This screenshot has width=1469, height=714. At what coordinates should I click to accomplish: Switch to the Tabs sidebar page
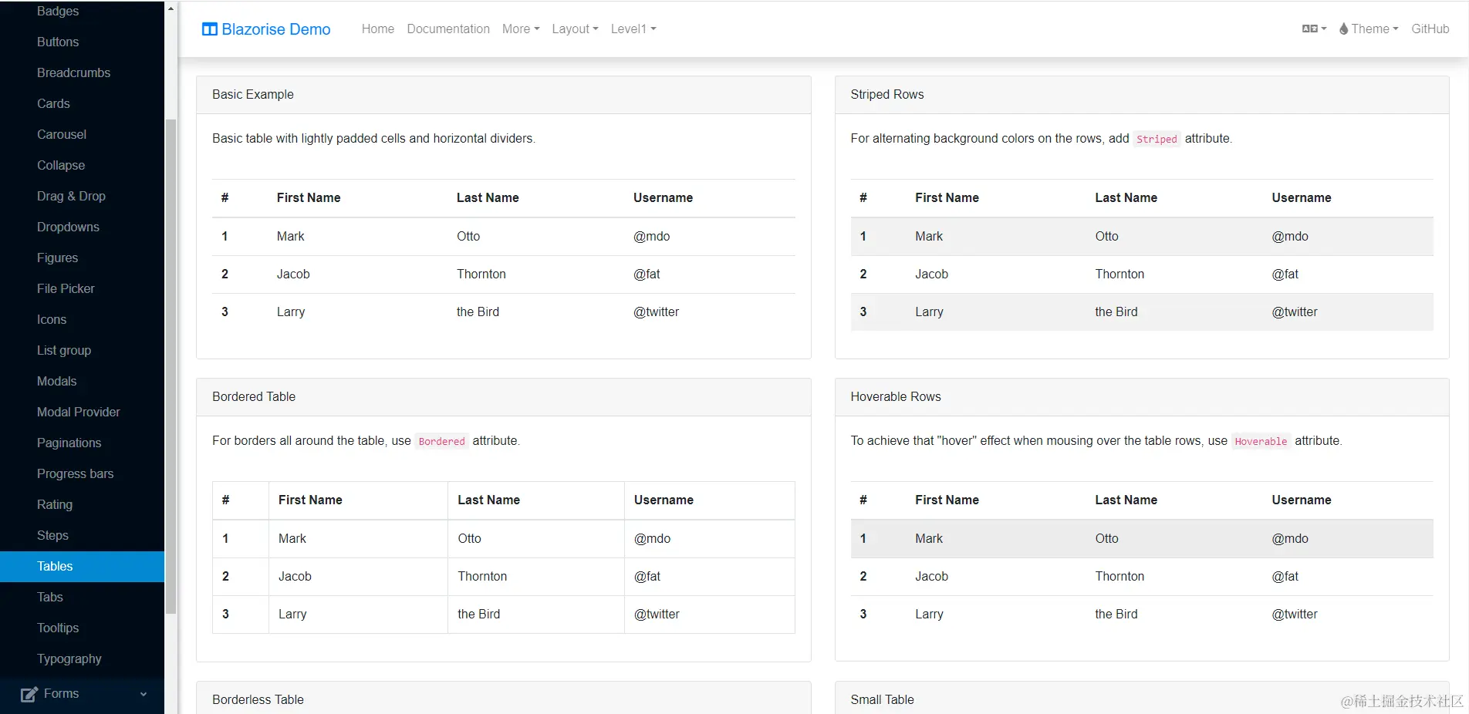50,598
